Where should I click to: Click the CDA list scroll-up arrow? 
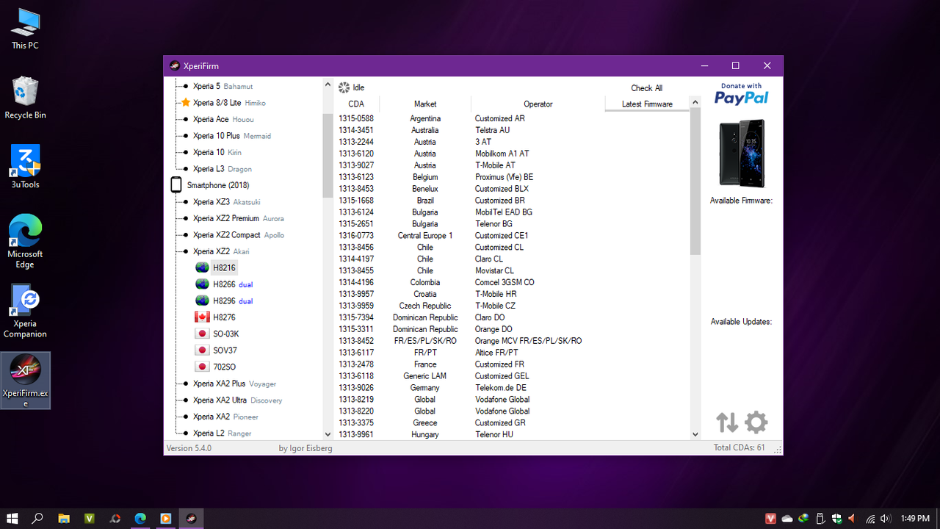695,102
